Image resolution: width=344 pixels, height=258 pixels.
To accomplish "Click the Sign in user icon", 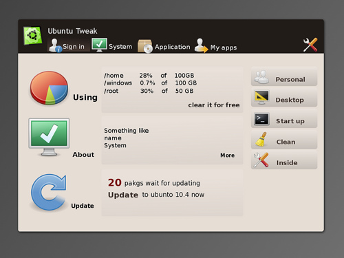I will (56, 45).
